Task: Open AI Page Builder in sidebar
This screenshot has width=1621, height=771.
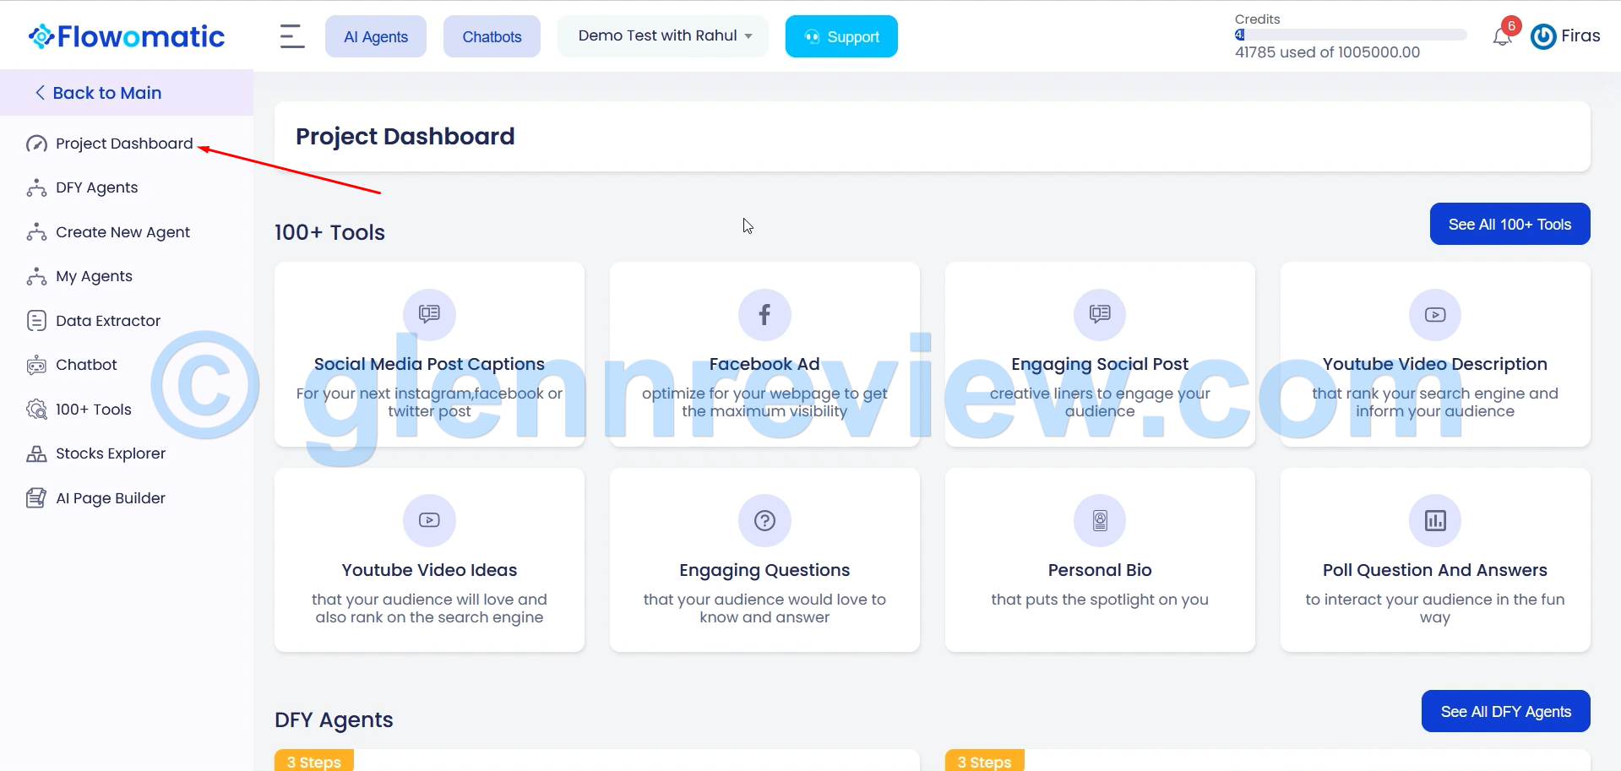Action: tap(111, 498)
